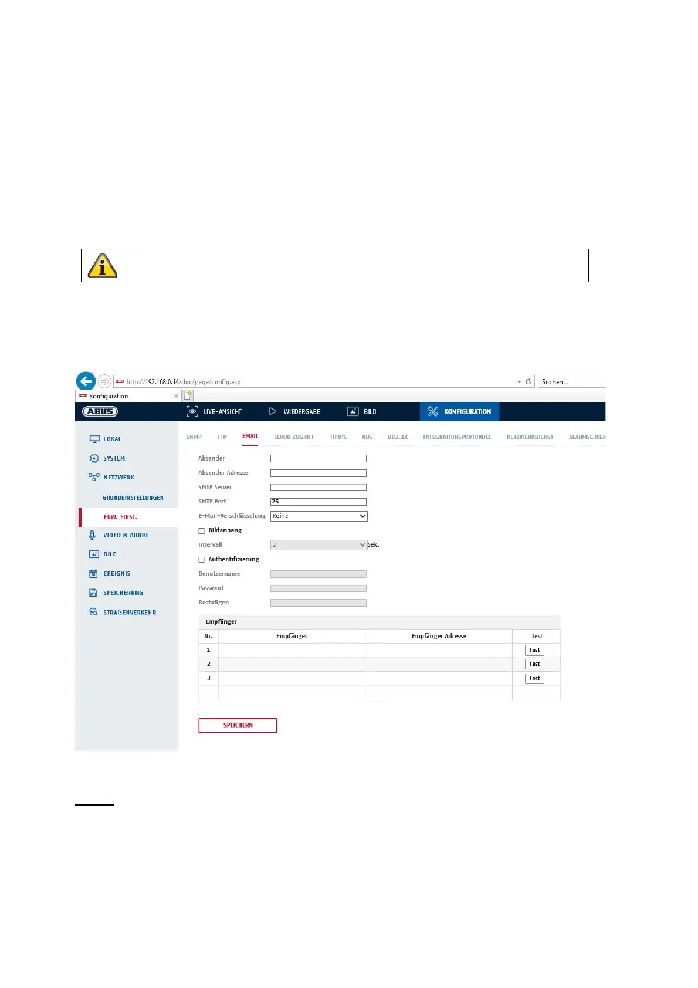The image size is (698, 988).
Task: Click the SMTP Port field
Action: point(318,502)
